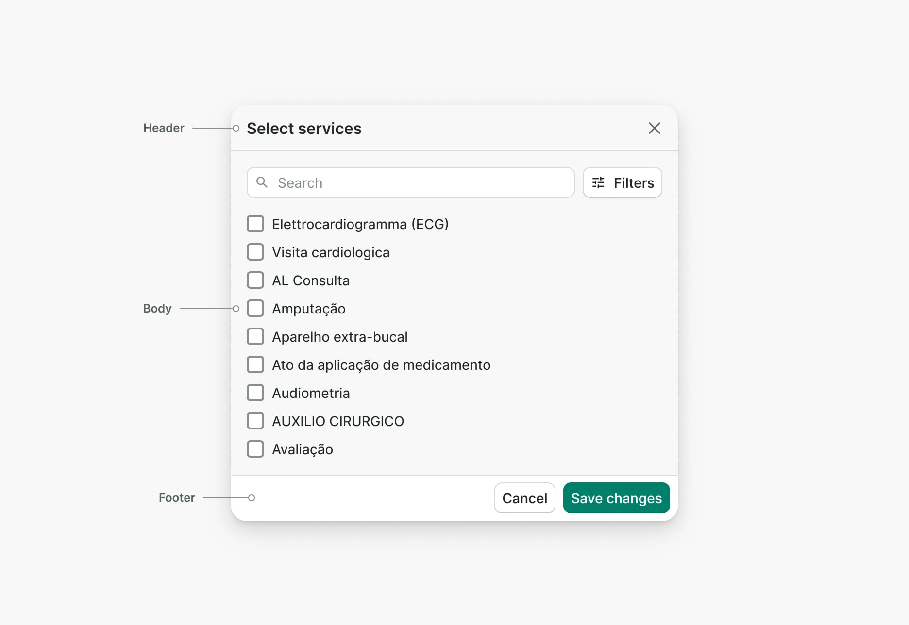Viewport: 909px width, 625px height.
Task: Select the AUXILIO CIRURGICO checkbox
Action: click(255, 421)
